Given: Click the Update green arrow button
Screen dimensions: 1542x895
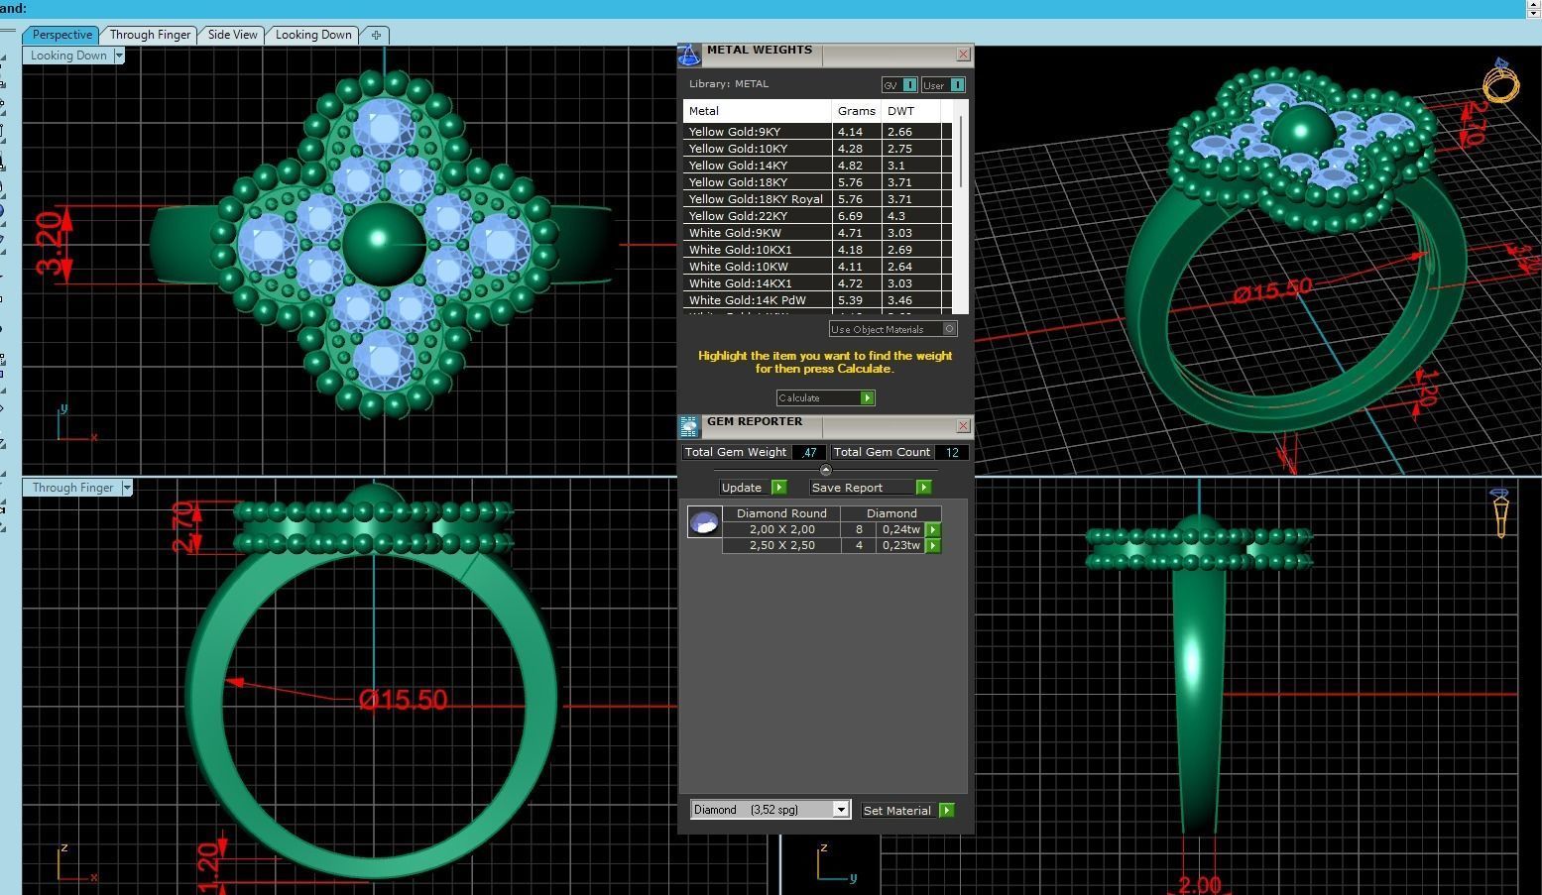Looking at the screenshot, I should point(779,488).
